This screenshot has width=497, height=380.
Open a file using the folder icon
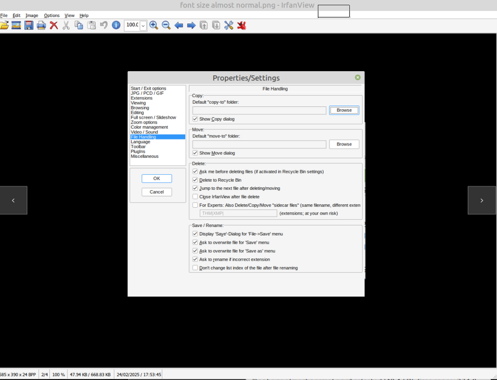4,25
